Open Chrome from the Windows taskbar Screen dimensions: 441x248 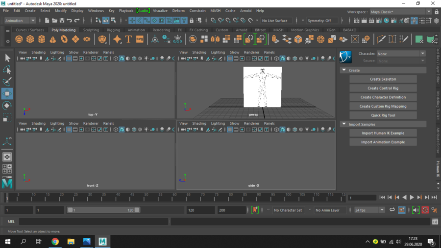(x=55, y=242)
